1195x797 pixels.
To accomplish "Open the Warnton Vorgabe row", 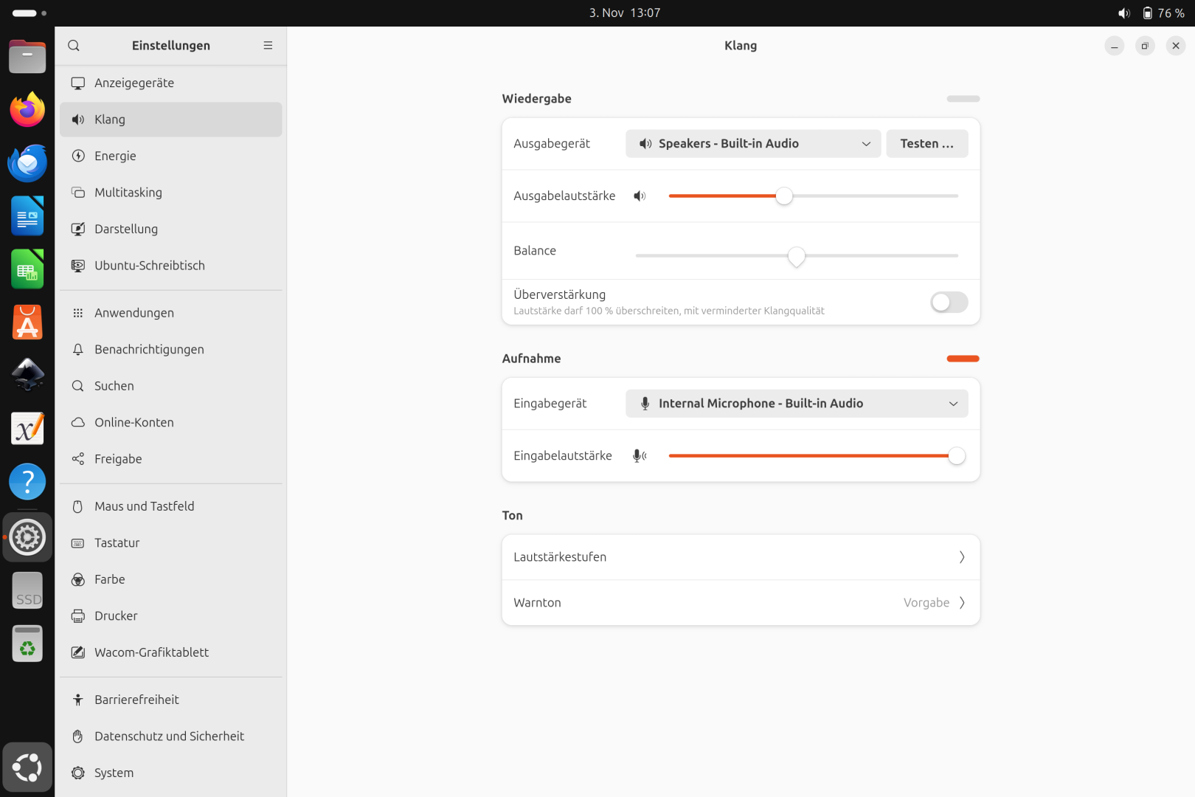I will (x=741, y=603).
